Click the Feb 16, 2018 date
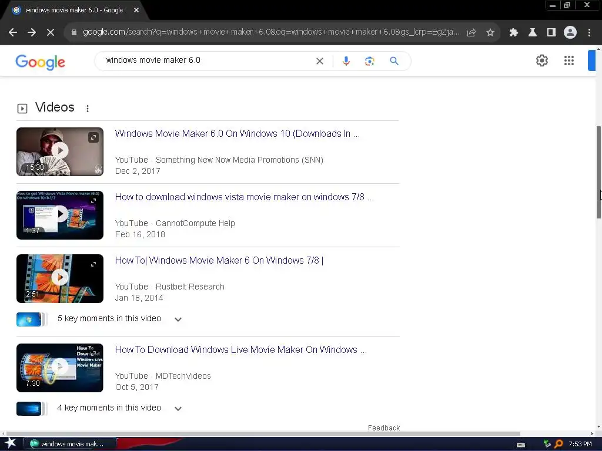The height and width of the screenshot is (451, 602). (x=140, y=234)
